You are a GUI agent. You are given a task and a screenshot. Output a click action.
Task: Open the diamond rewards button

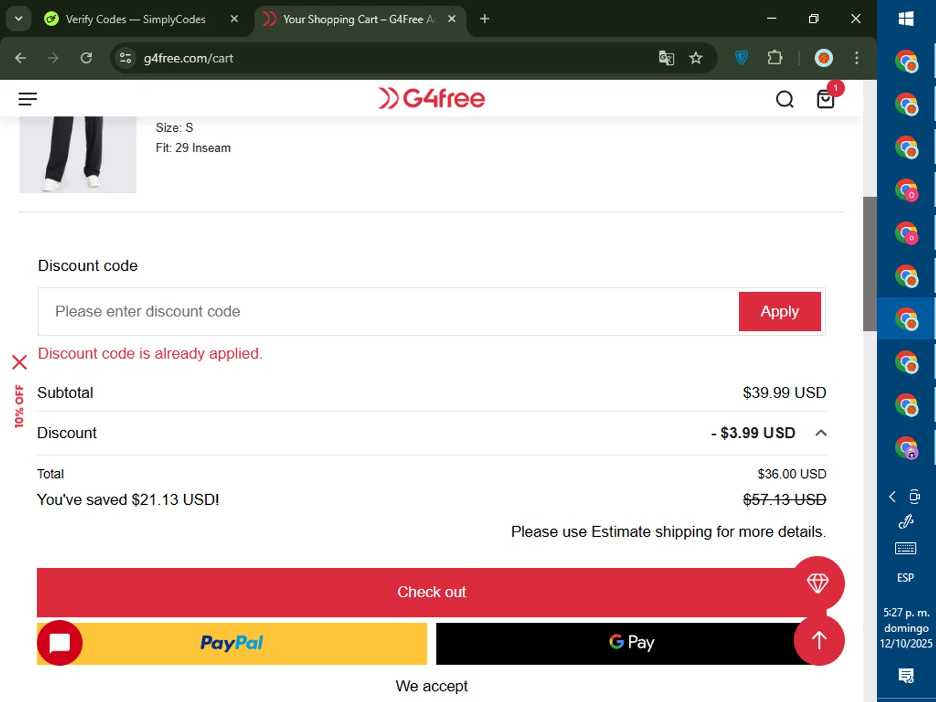(818, 583)
